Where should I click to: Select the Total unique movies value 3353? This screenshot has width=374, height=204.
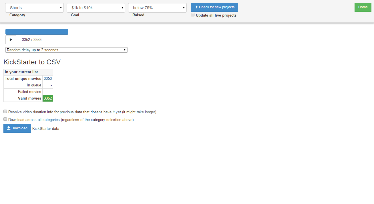coord(48,78)
